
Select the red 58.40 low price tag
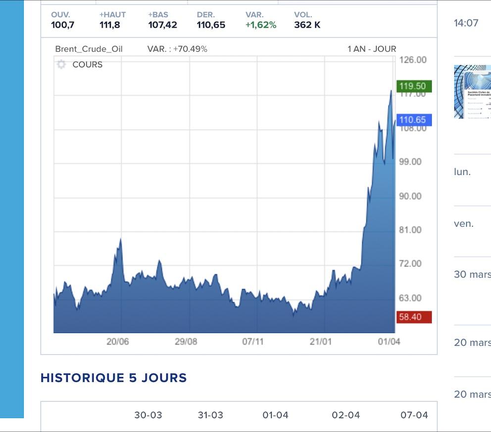pyautogui.click(x=414, y=317)
